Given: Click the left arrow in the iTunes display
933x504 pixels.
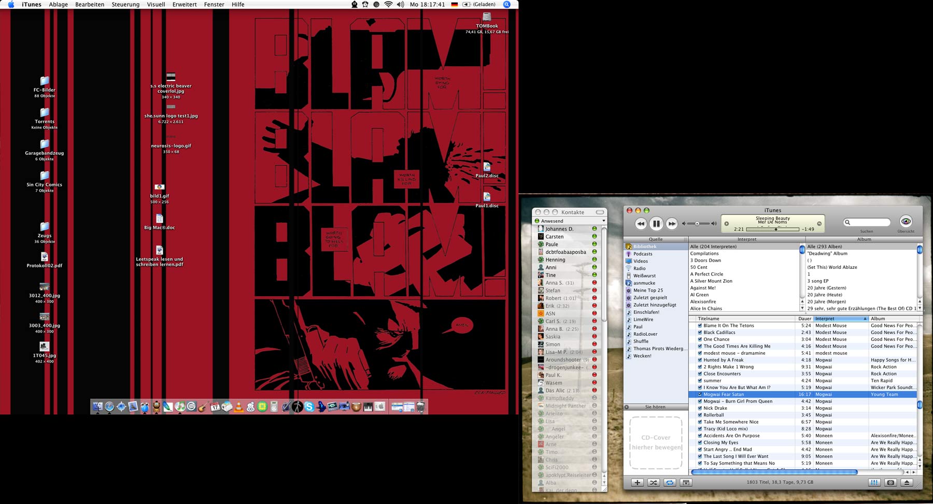Looking at the screenshot, I should [x=726, y=224].
